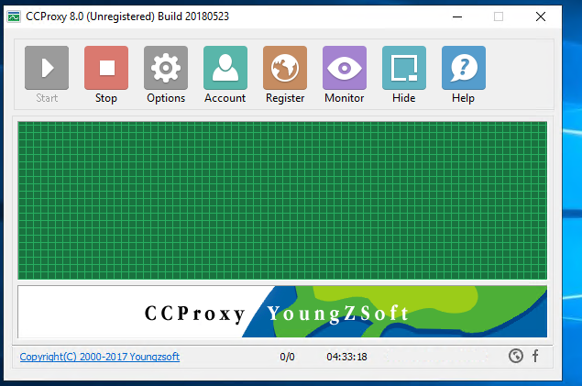
Task: Click the greyed-out Start button
Action: click(47, 68)
